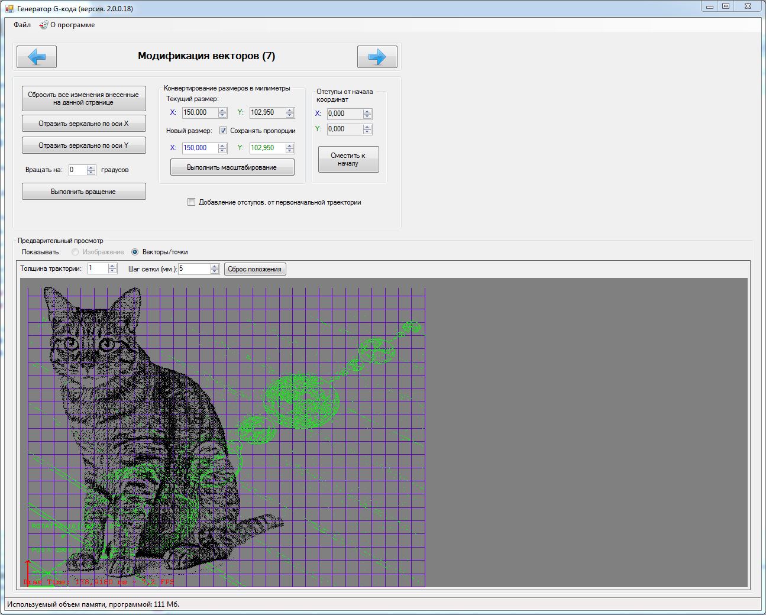
Task: Click memory usage status bar text
Action: 93,604
